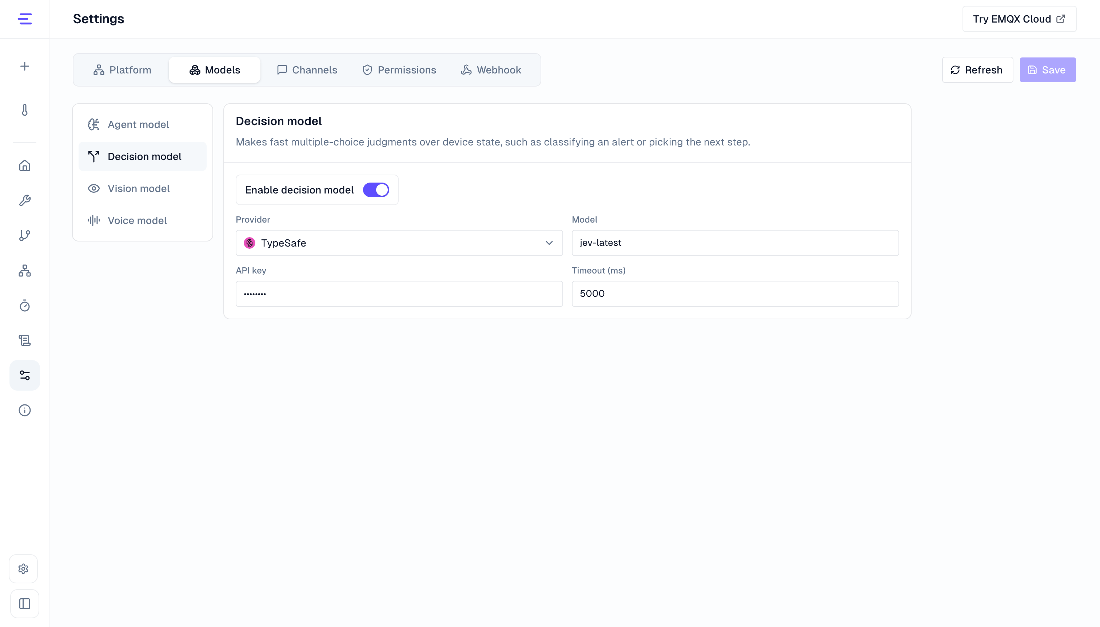Toggle the Enable decision model switch
The width and height of the screenshot is (1100, 627).
coord(376,190)
